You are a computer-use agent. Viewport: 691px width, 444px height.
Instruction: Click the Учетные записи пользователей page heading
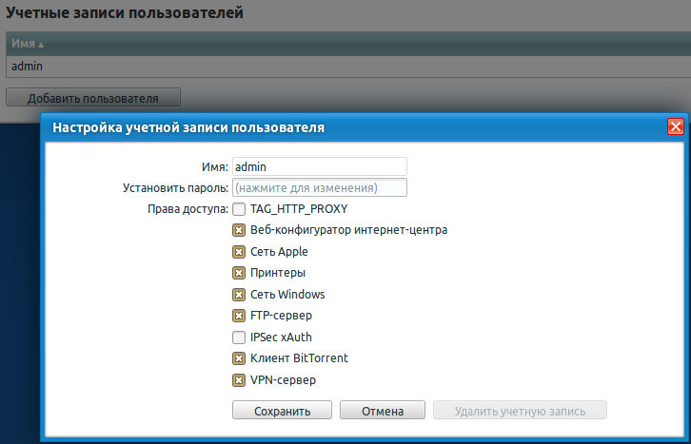click(125, 13)
